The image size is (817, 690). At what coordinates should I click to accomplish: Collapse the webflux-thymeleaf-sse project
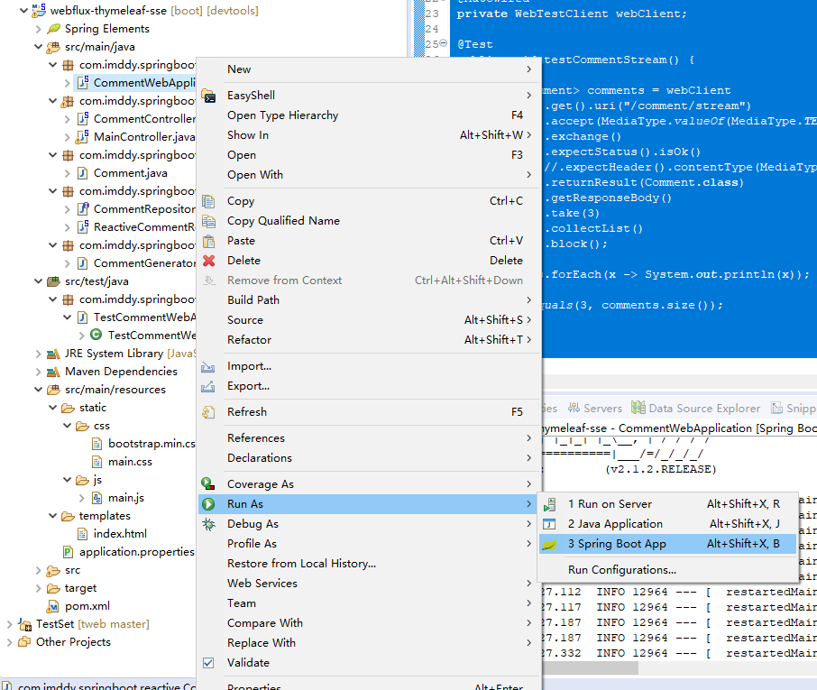[23, 11]
